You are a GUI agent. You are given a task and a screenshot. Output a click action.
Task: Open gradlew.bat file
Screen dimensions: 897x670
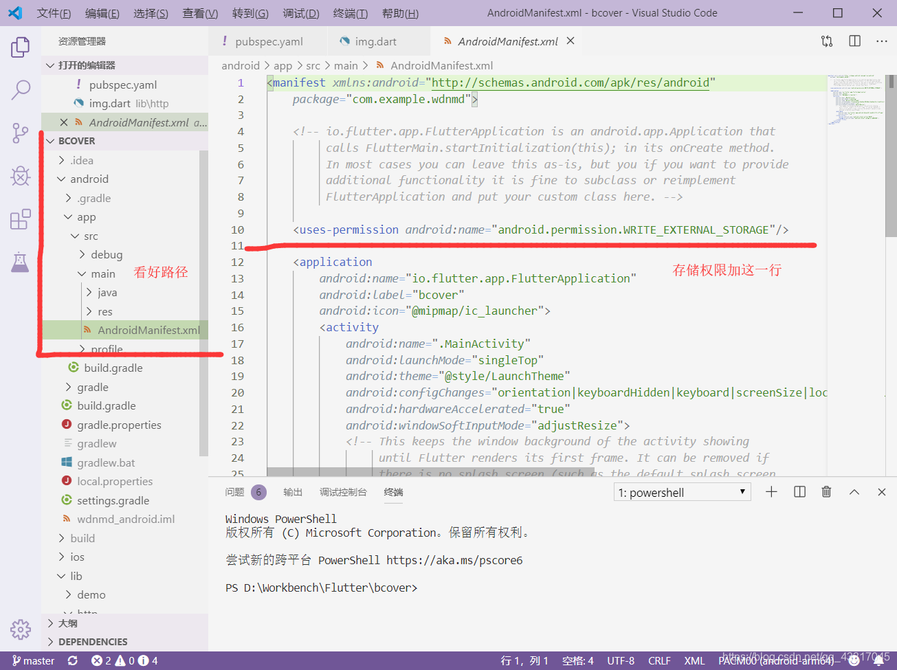pos(106,462)
